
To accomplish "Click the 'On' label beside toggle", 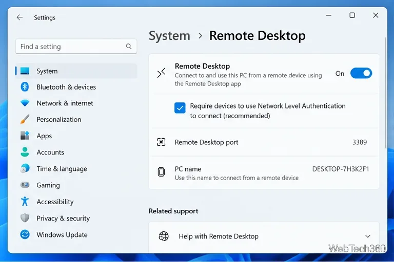I will 340,74.
